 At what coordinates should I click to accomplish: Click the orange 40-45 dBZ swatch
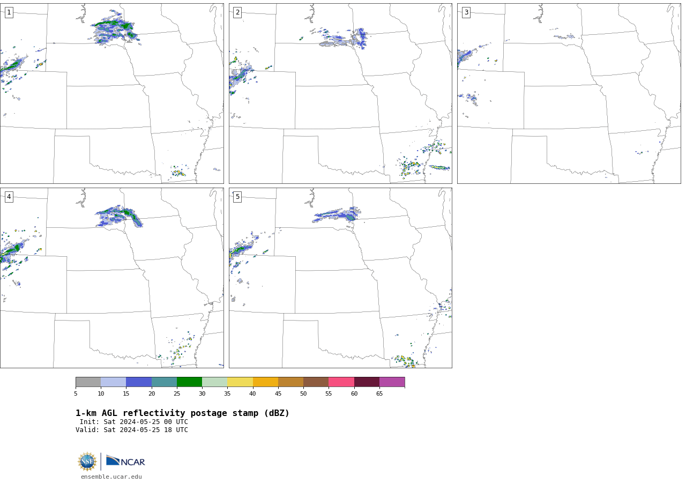[265, 382]
